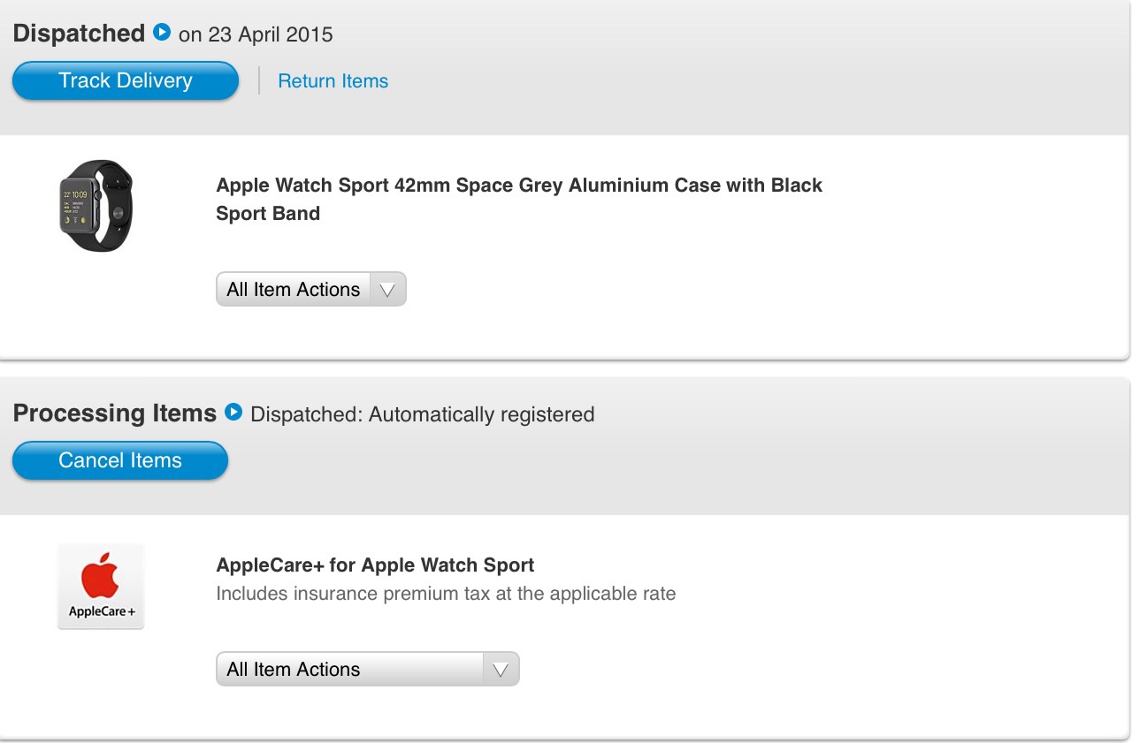The width and height of the screenshot is (1132, 743).
Task: Click the Track Delivery button
Action: (x=126, y=80)
